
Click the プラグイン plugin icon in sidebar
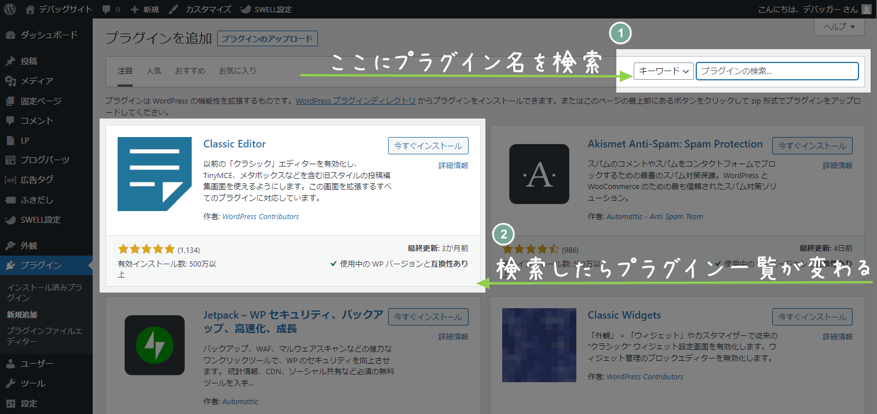12,265
